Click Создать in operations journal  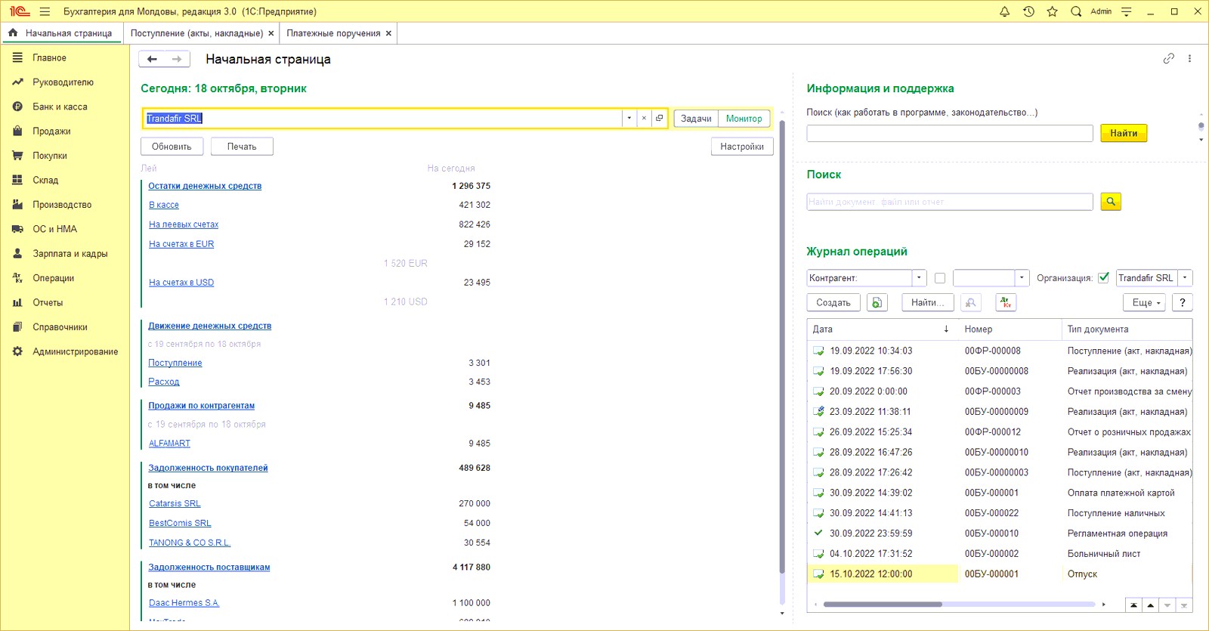833,302
